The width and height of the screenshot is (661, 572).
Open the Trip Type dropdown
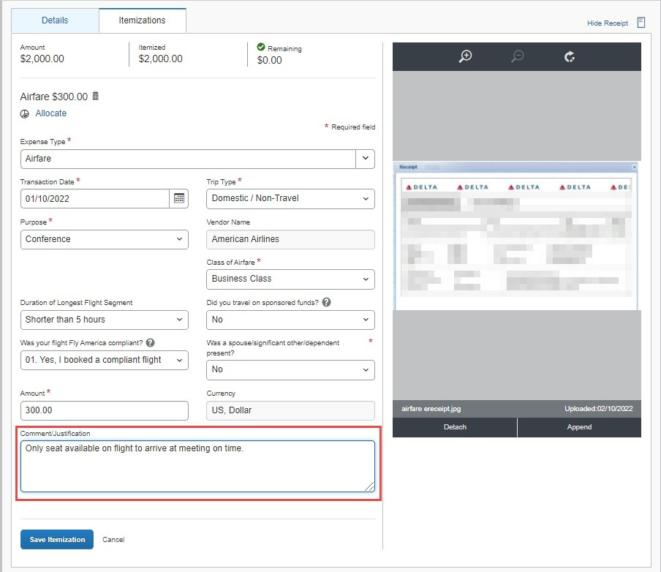point(291,198)
